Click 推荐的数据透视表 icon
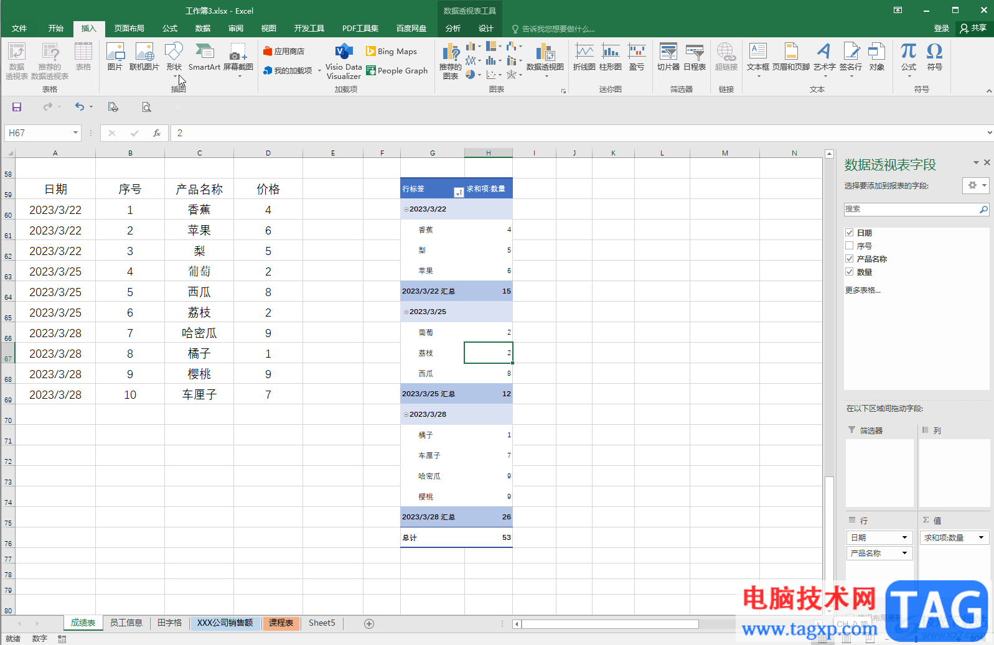 coord(50,60)
